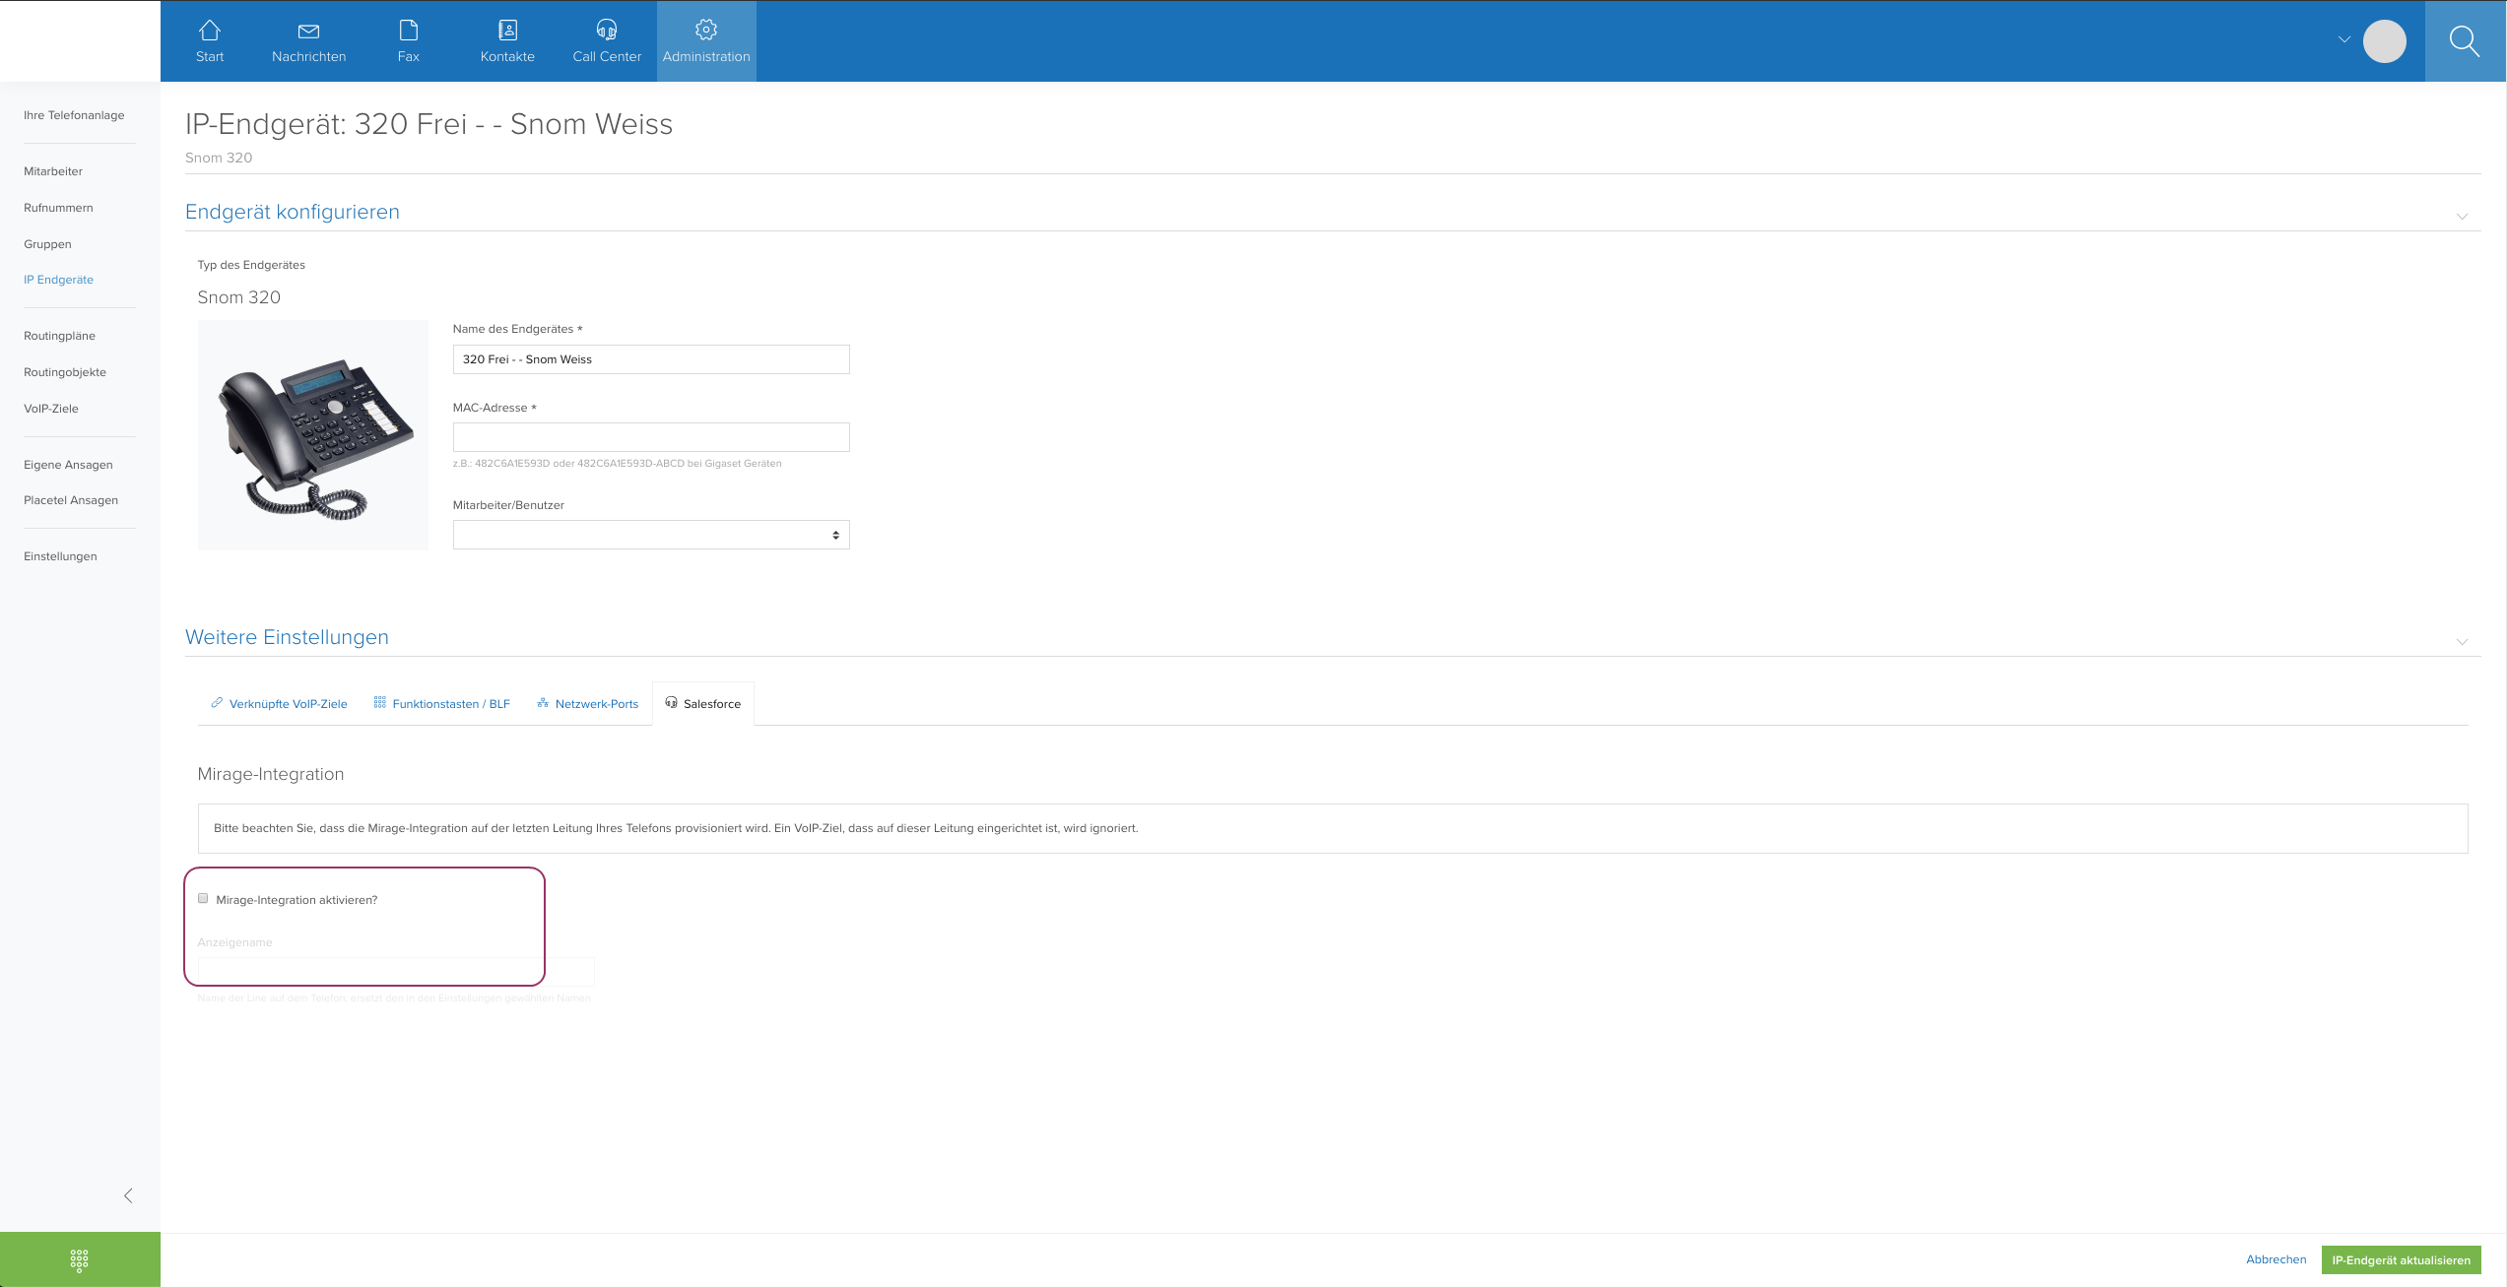Click the user avatar circle
This screenshot has width=2507, height=1287.
(x=2384, y=41)
